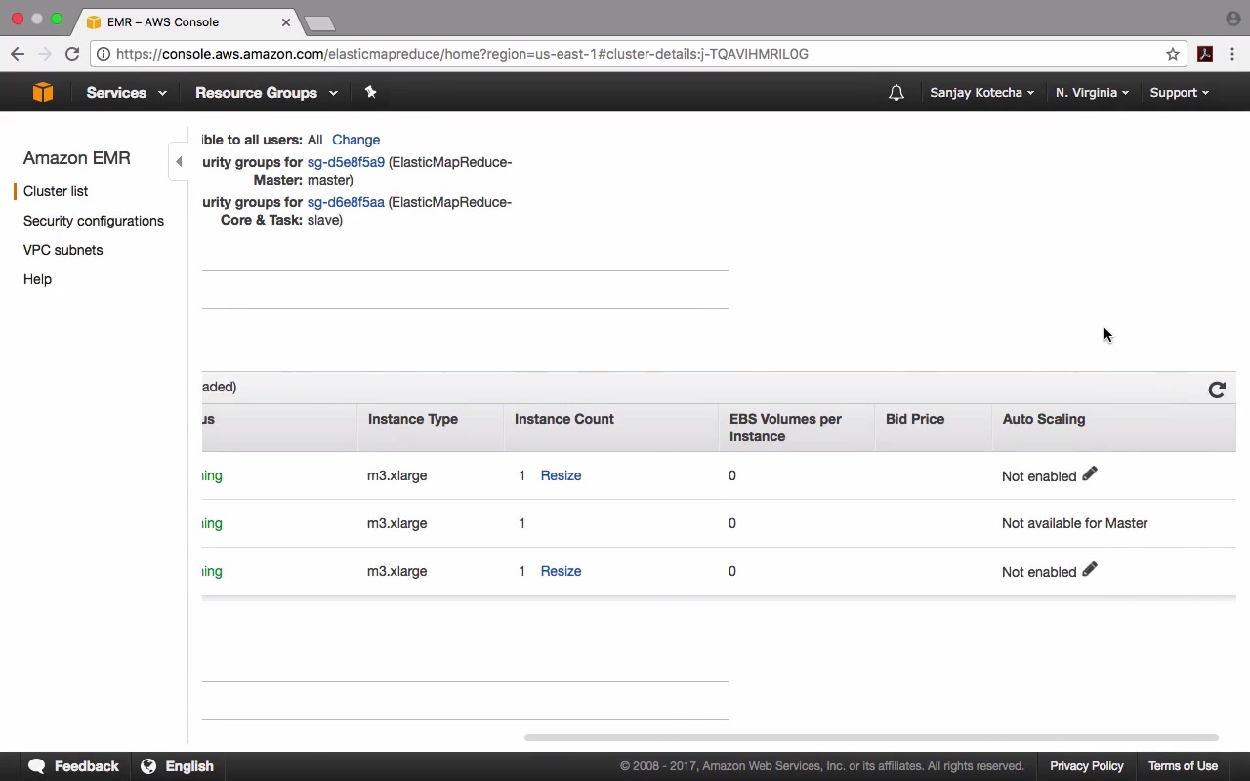Viewport: 1250px width, 781px height.
Task: View site information icon in address bar
Action: pyautogui.click(x=104, y=54)
